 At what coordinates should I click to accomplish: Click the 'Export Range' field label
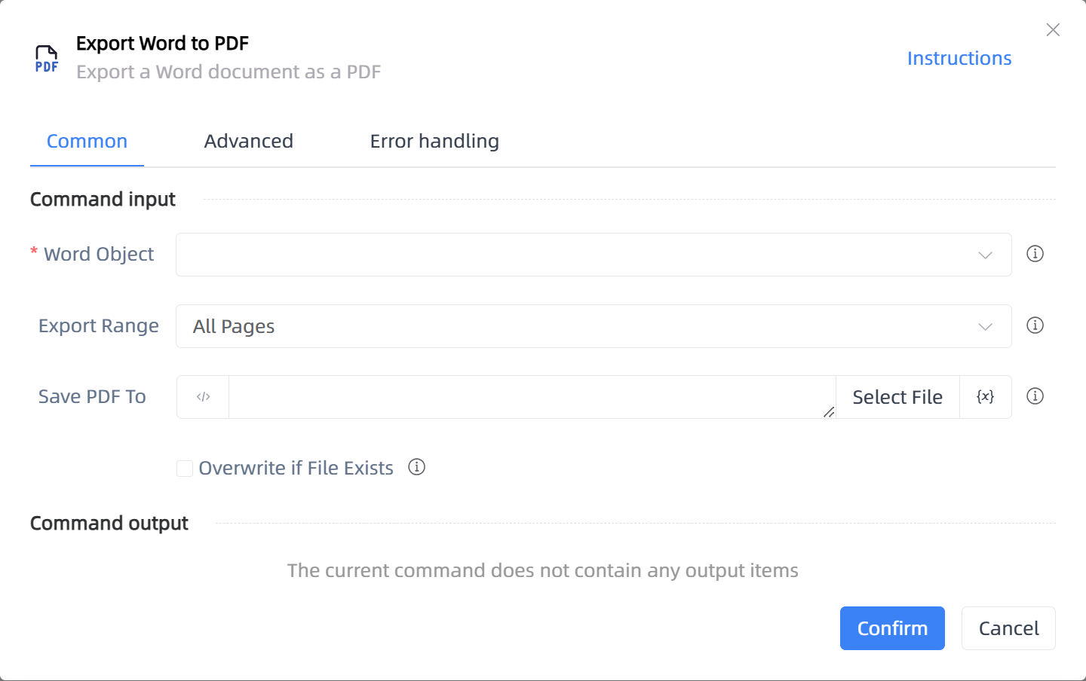coord(99,326)
